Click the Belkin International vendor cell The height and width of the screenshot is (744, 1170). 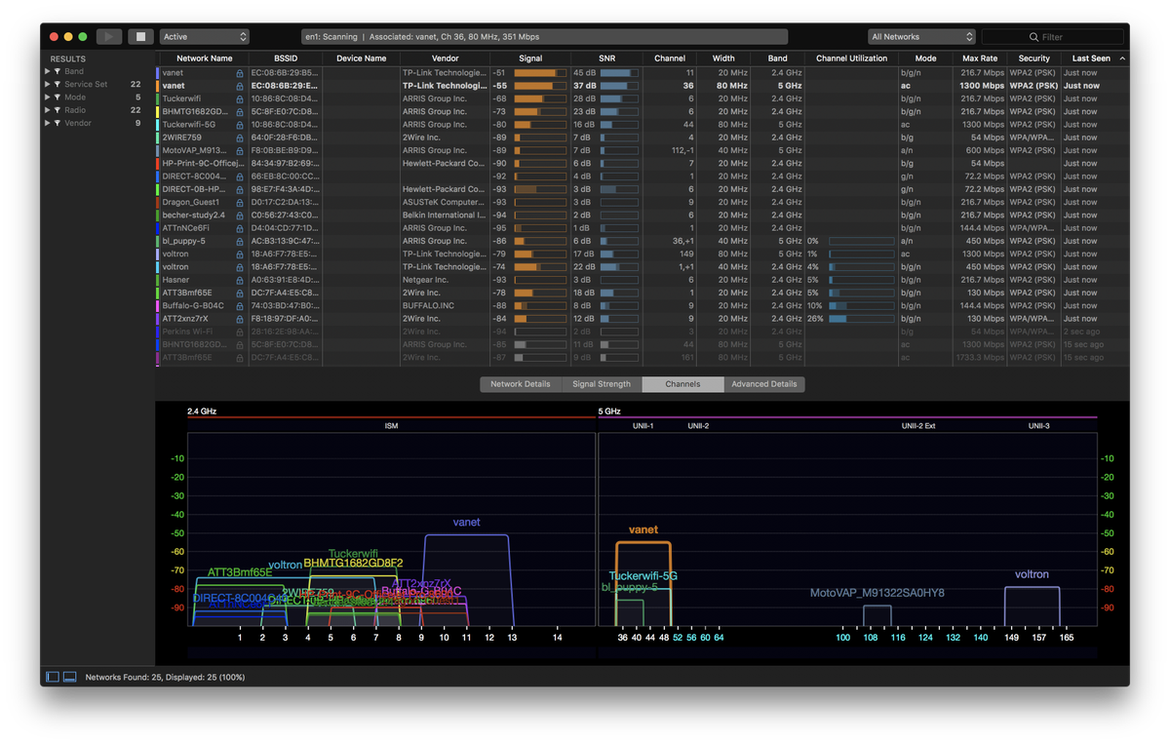click(x=444, y=215)
